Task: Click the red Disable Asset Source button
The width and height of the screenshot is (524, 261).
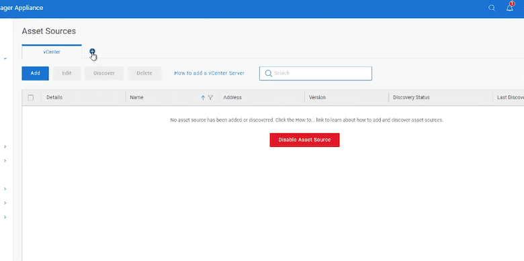Action: point(304,140)
